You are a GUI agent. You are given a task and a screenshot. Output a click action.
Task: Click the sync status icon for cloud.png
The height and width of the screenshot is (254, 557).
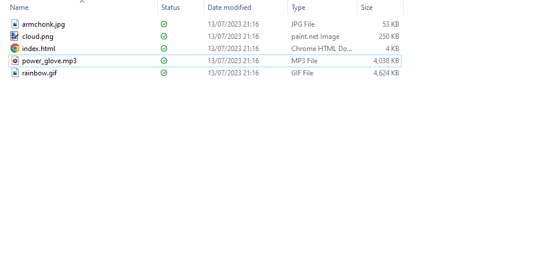tap(164, 37)
